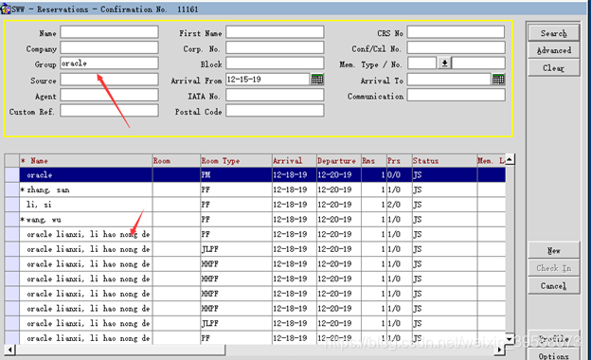The height and width of the screenshot is (360, 591).
Task: Focus the Custom Ref. input field
Action: (x=109, y=111)
